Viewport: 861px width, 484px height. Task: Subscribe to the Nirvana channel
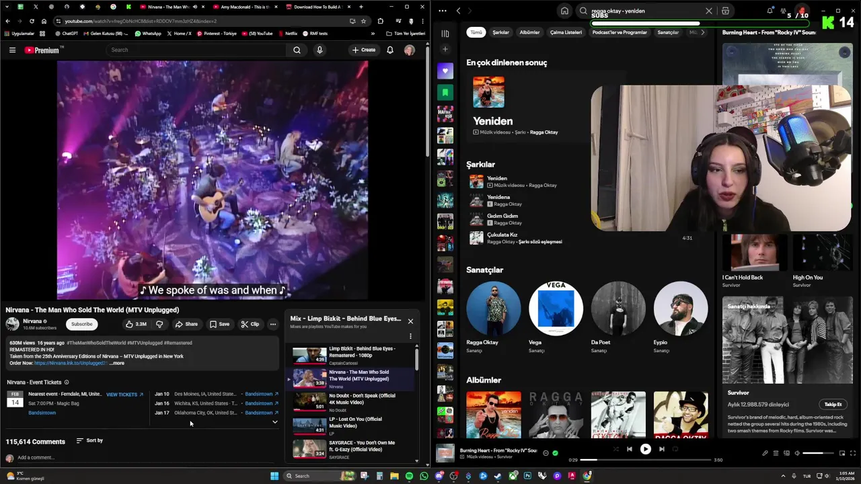[x=81, y=324]
